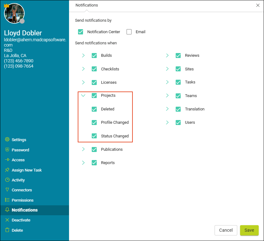Uncheck the Licenses checkbox
The width and height of the screenshot is (264, 241).
[x=94, y=82]
